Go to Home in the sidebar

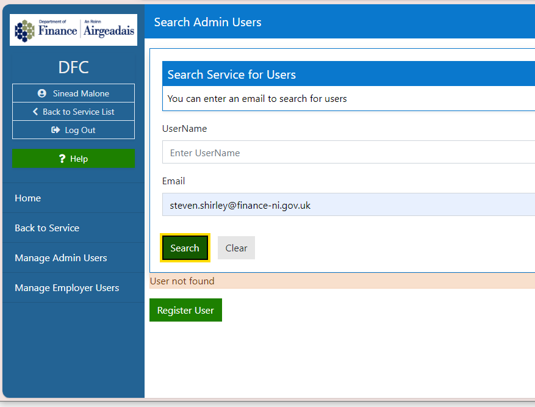[x=28, y=198]
